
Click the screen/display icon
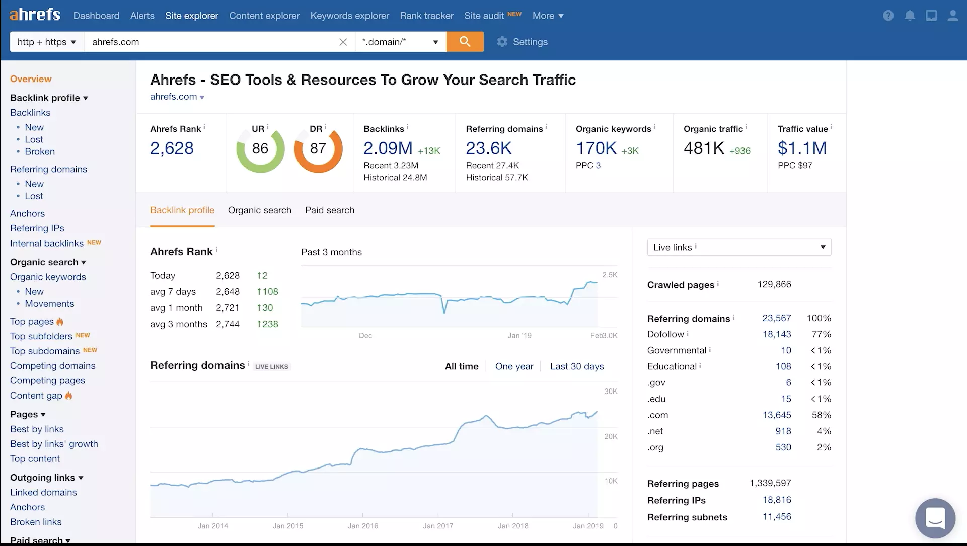tap(931, 15)
